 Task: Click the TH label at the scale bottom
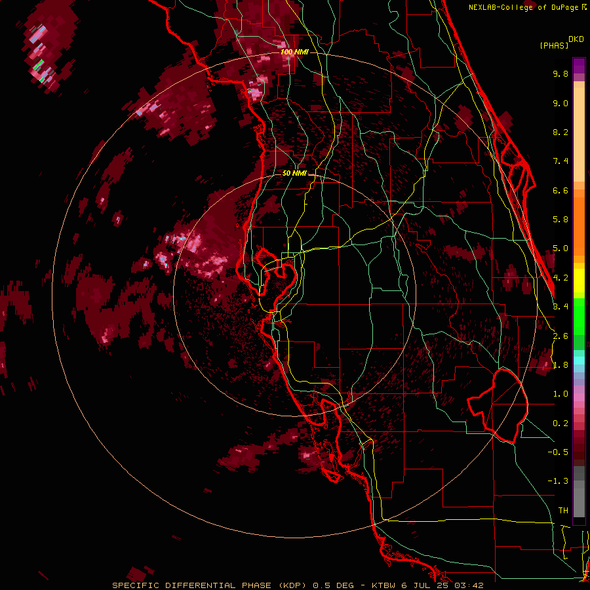click(x=563, y=511)
